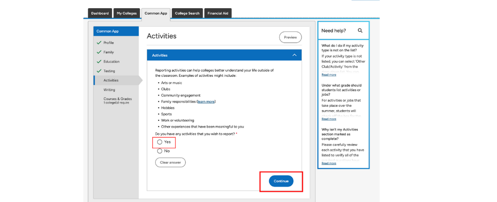Select the No radio button
Viewport: 497px width, 202px height.
[x=160, y=151]
